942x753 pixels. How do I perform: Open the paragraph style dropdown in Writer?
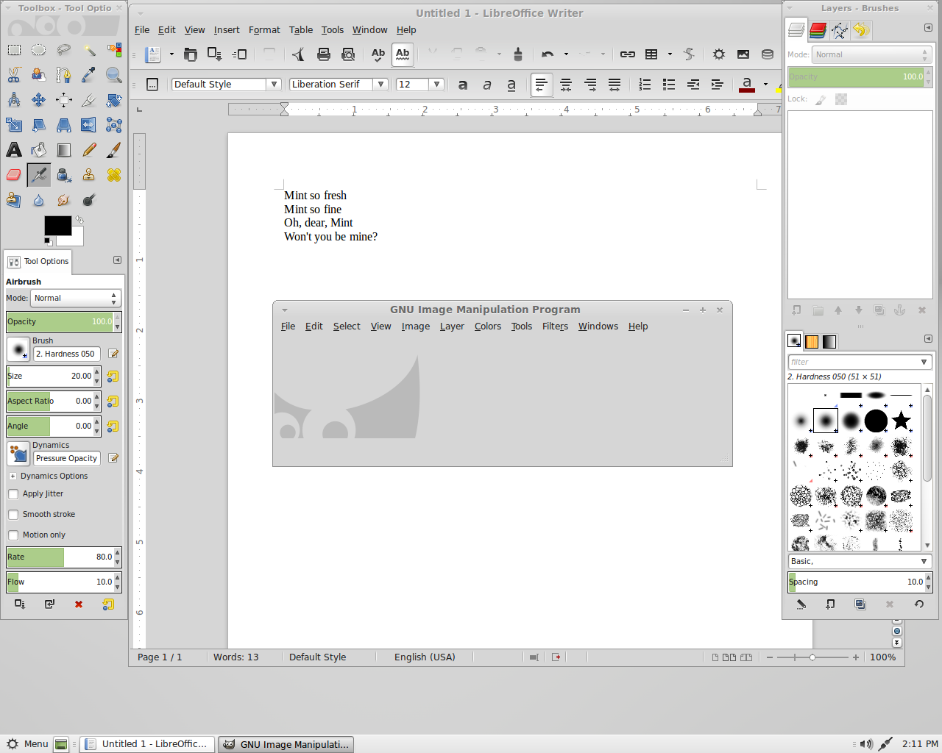(274, 85)
